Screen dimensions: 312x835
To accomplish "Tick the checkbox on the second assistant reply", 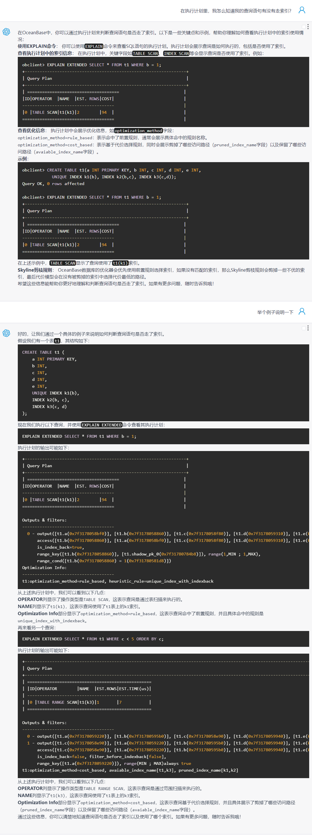I will 304,328.
